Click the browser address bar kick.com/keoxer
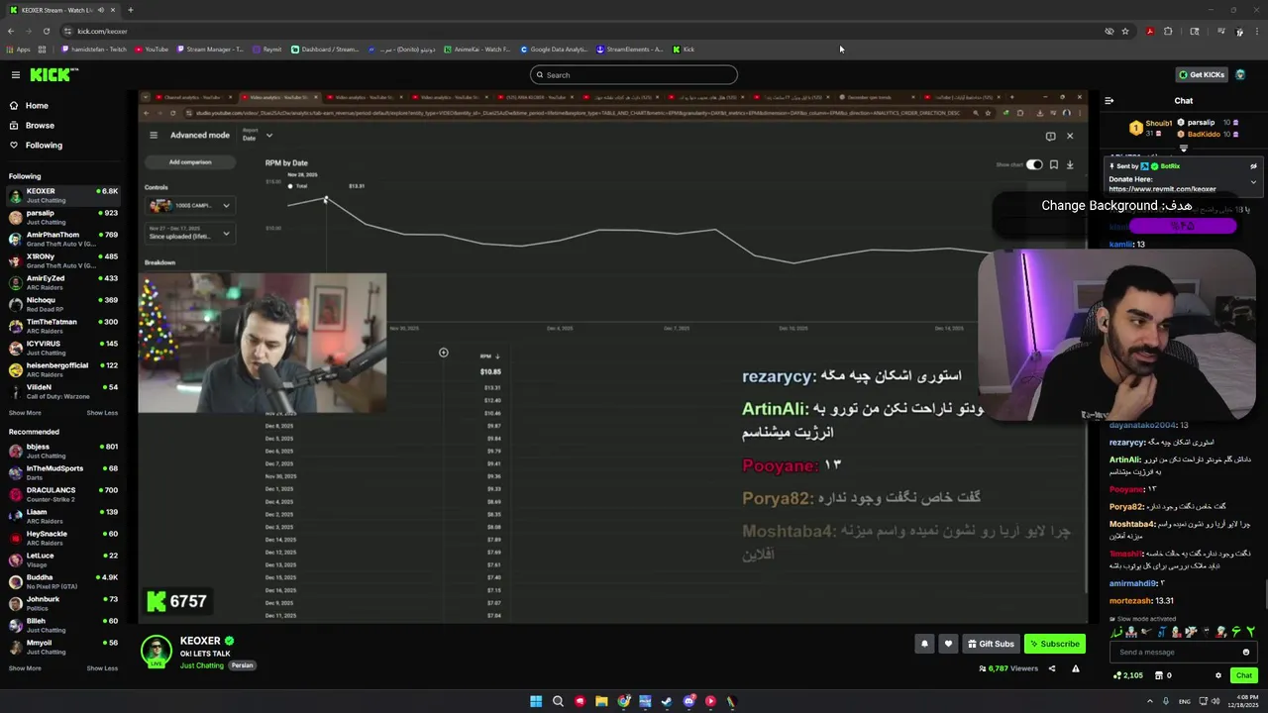This screenshot has width=1268, height=713. (584, 31)
